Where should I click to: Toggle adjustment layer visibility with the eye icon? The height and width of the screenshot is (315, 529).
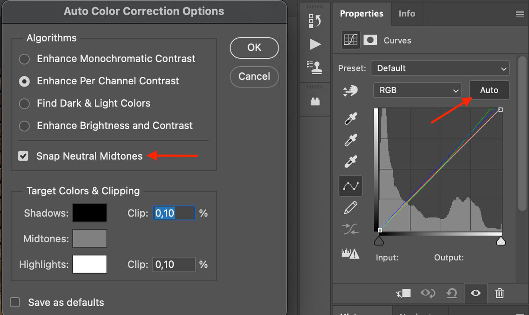[476, 293]
